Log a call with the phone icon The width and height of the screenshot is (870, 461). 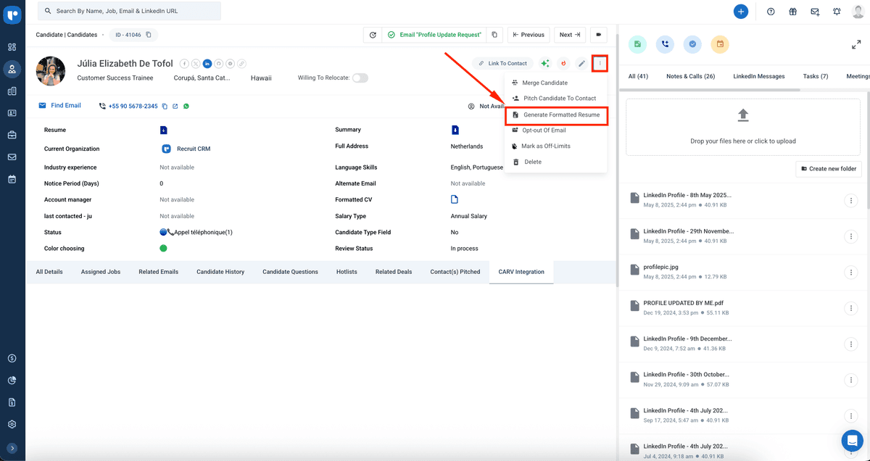(x=665, y=44)
